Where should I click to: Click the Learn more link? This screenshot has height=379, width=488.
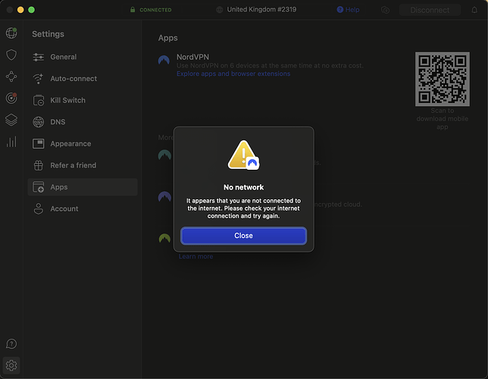pyautogui.click(x=196, y=256)
